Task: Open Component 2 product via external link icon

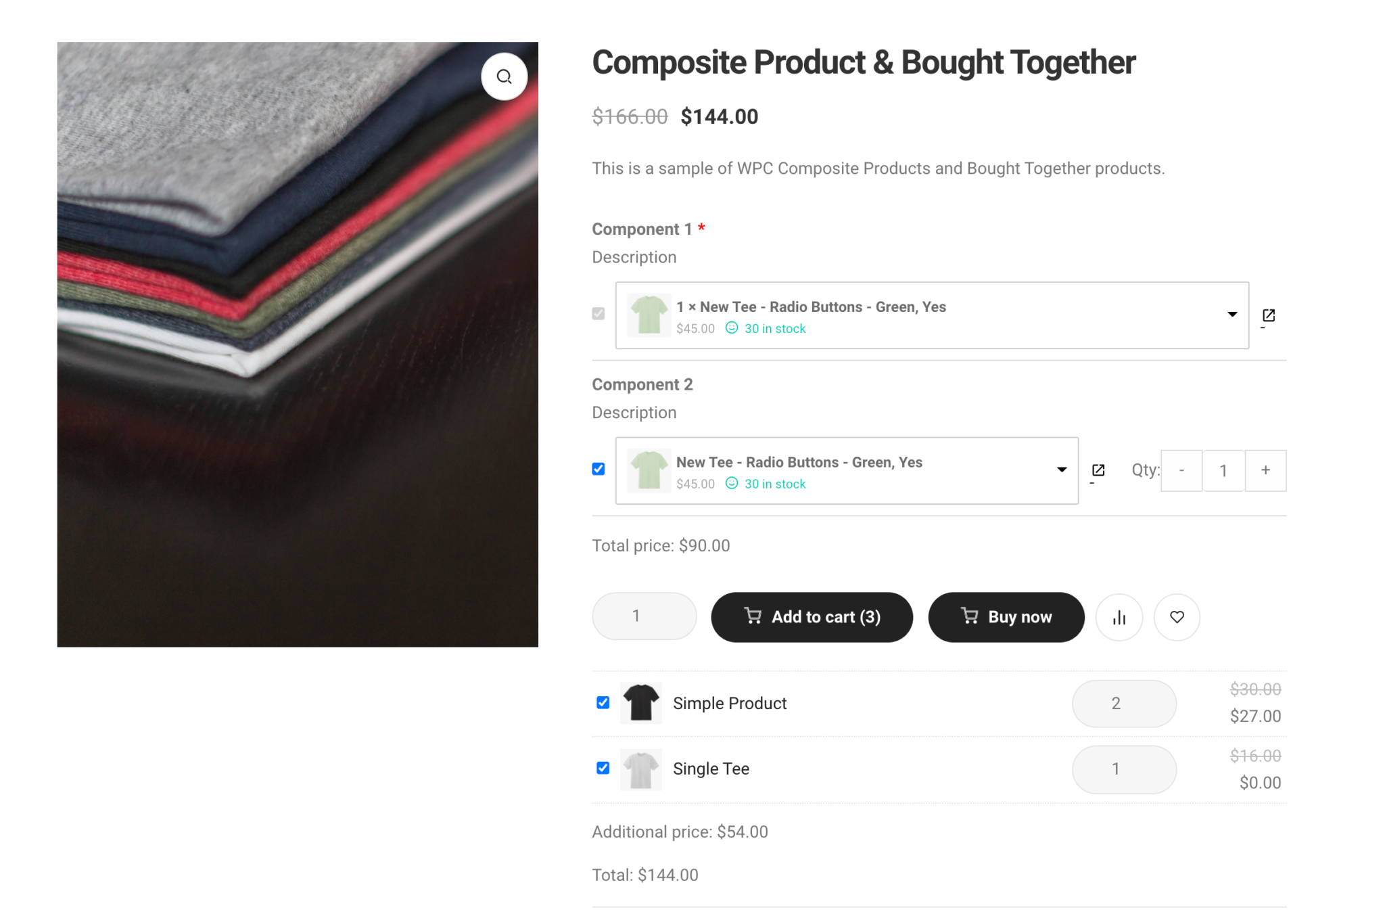Action: 1098,469
